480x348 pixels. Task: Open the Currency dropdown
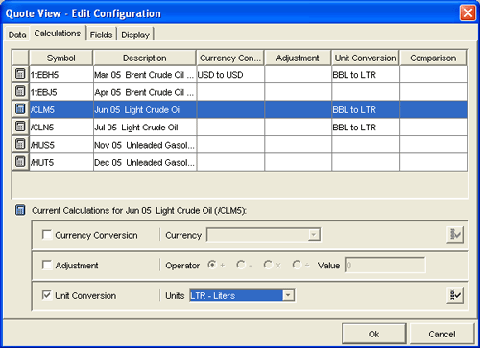[264, 235]
